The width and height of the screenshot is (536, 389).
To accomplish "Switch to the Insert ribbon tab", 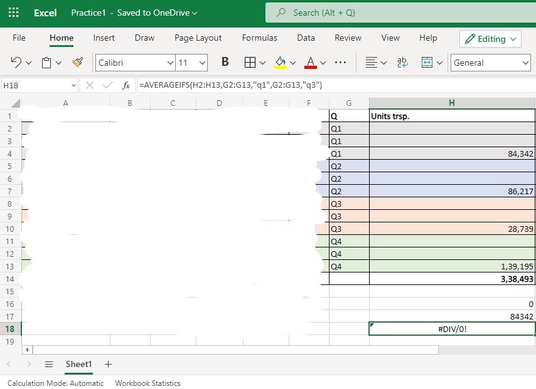I will (x=104, y=38).
